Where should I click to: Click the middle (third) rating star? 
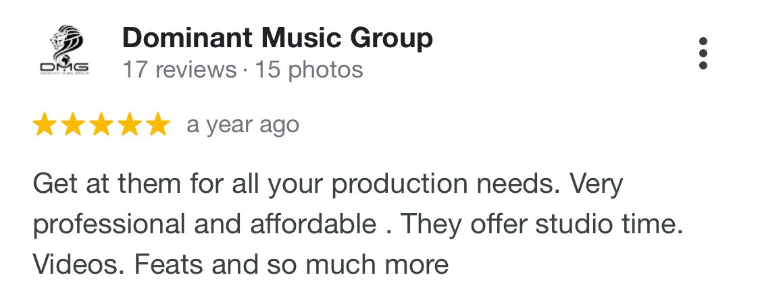pyautogui.click(x=101, y=125)
